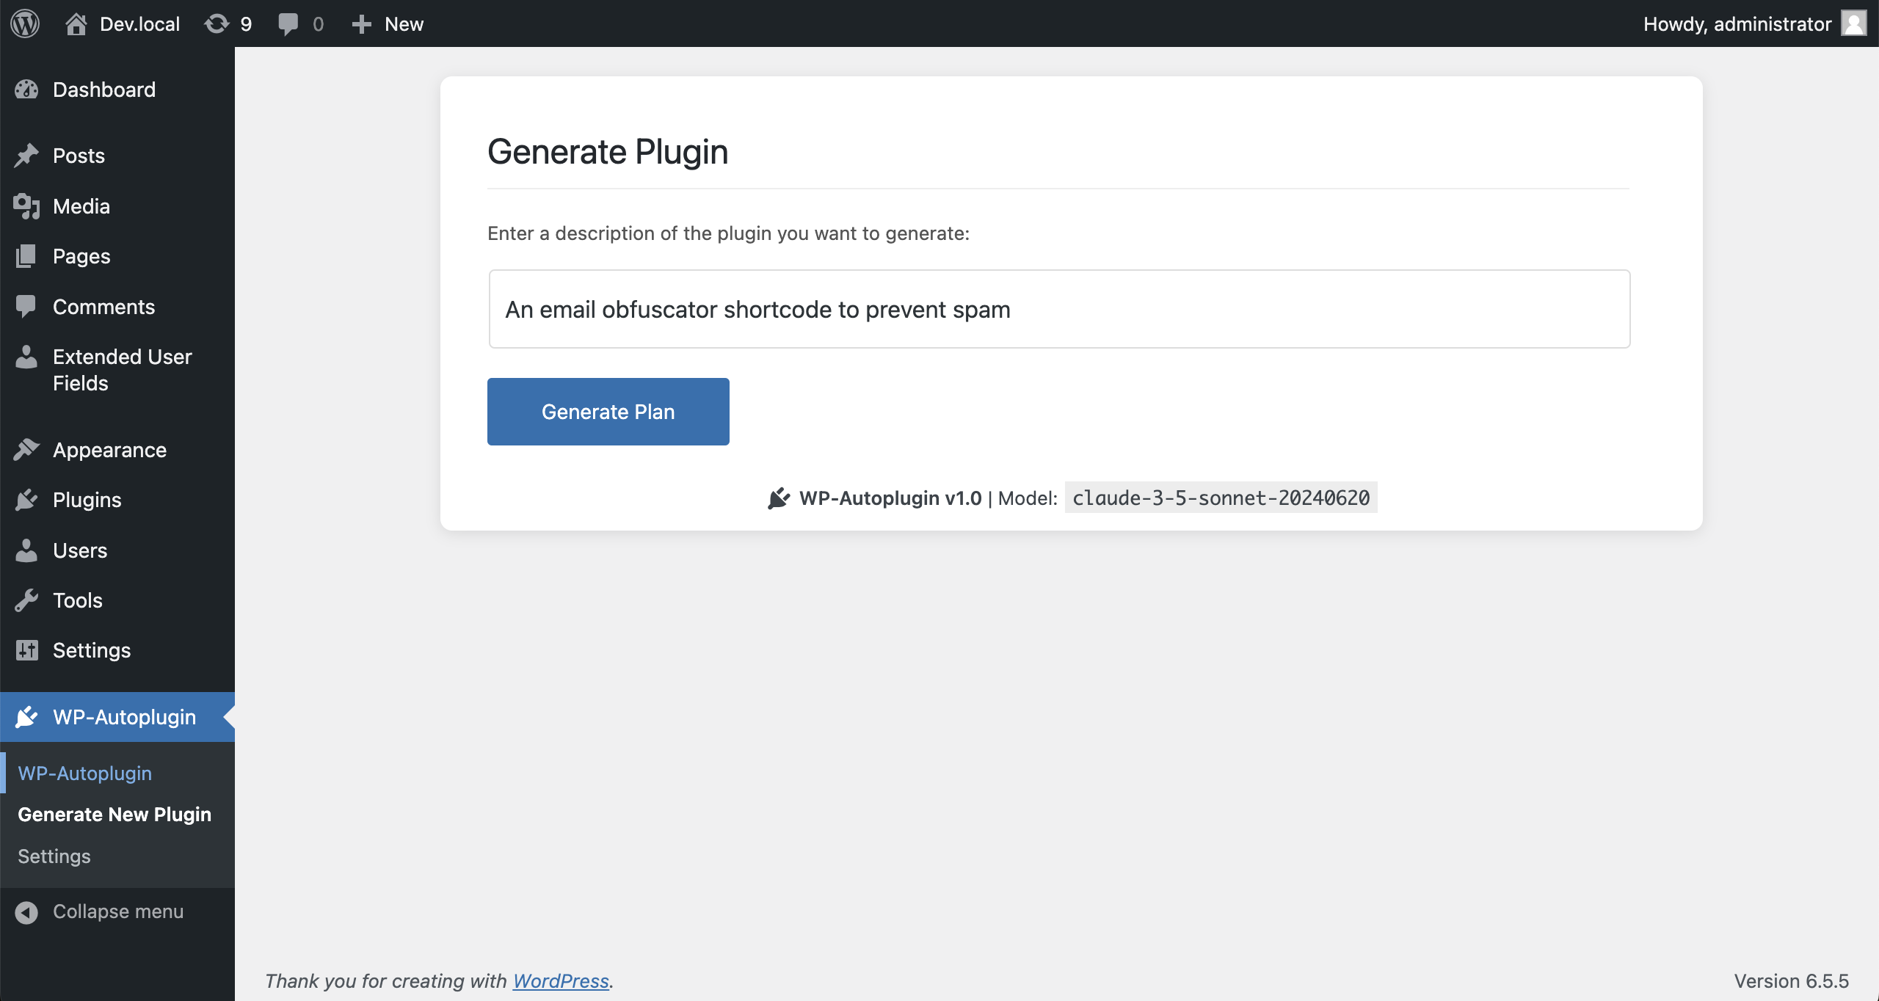Screen dimensions: 1879x1001
Task: Open the Plugins menu item
Action: coord(87,500)
